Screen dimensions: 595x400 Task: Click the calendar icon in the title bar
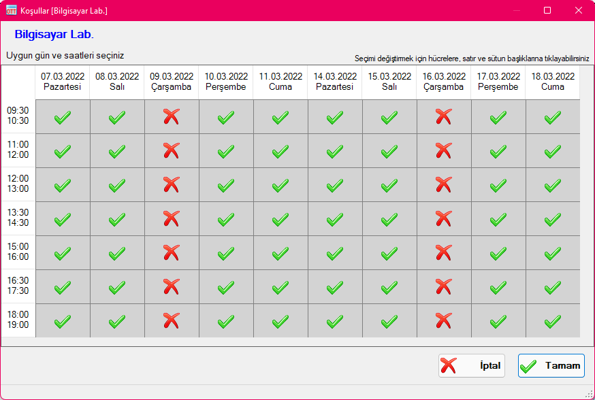coord(11,10)
